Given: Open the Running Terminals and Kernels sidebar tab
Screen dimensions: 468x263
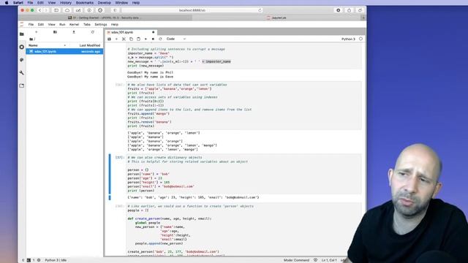Looking at the screenshot, I should coord(22,47).
